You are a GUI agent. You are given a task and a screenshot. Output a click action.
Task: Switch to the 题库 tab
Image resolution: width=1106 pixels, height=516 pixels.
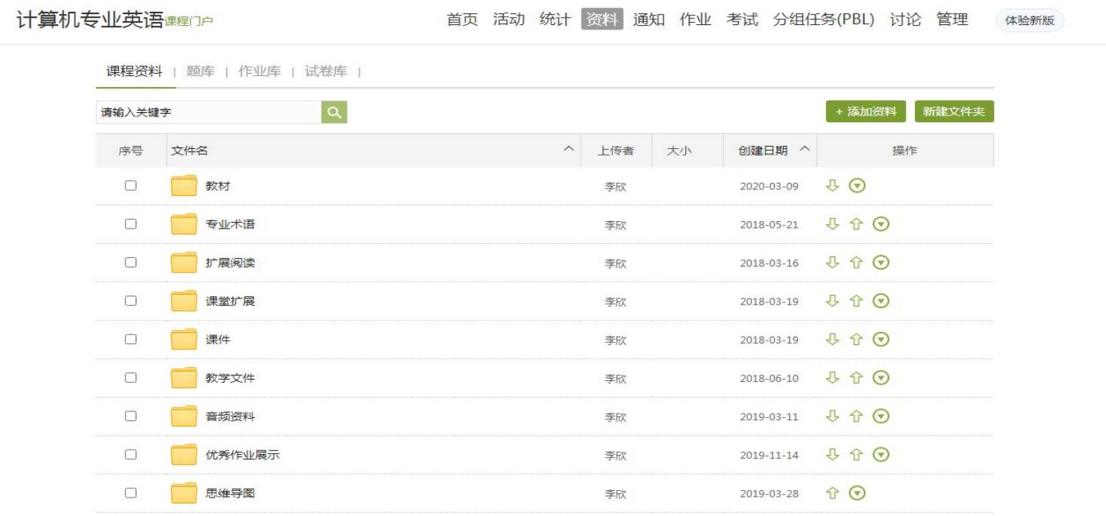point(201,72)
